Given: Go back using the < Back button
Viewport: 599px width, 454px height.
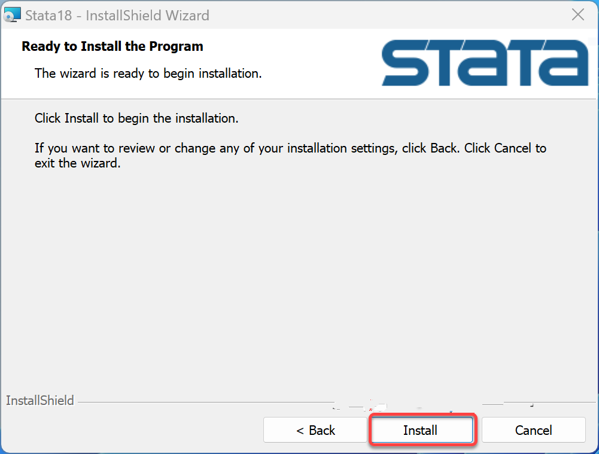Looking at the screenshot, I should (315, 430).
